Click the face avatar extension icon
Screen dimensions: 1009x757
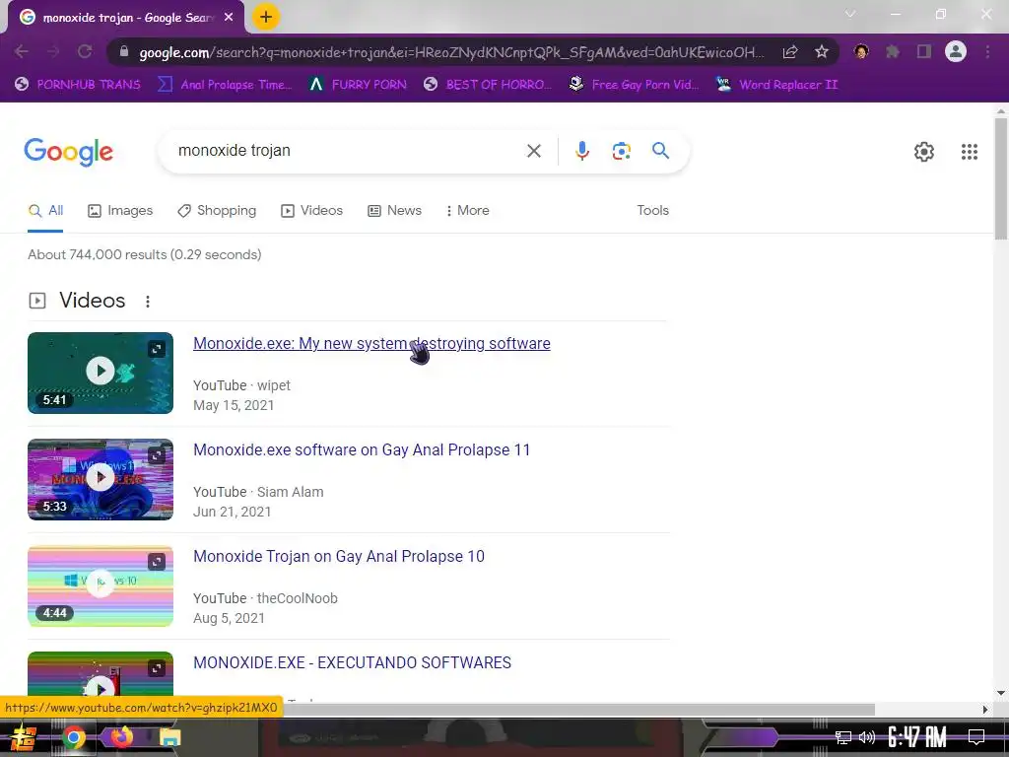pos(861,51)
